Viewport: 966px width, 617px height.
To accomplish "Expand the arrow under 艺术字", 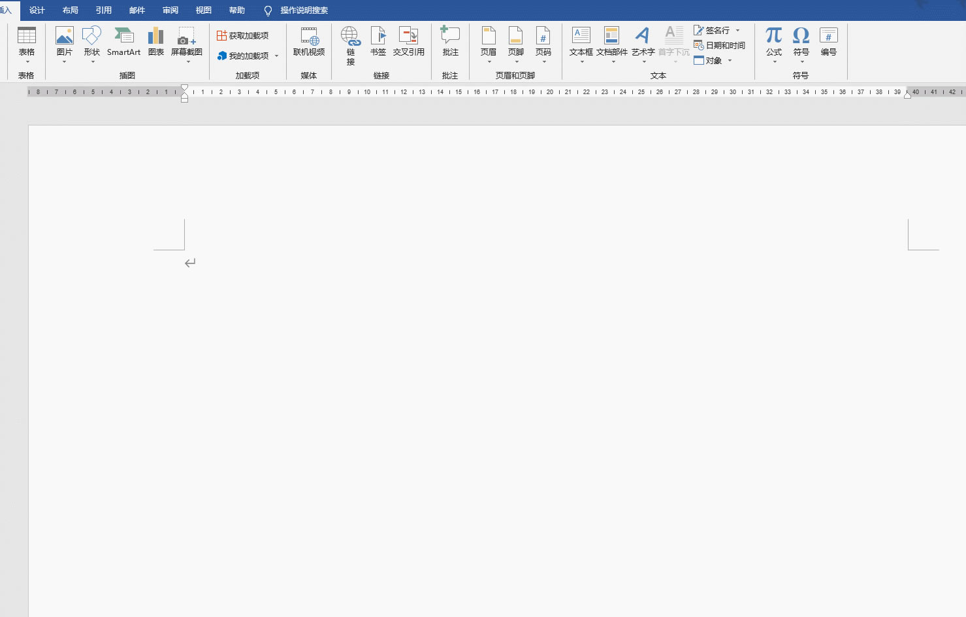I will click(x=644, y=62).
